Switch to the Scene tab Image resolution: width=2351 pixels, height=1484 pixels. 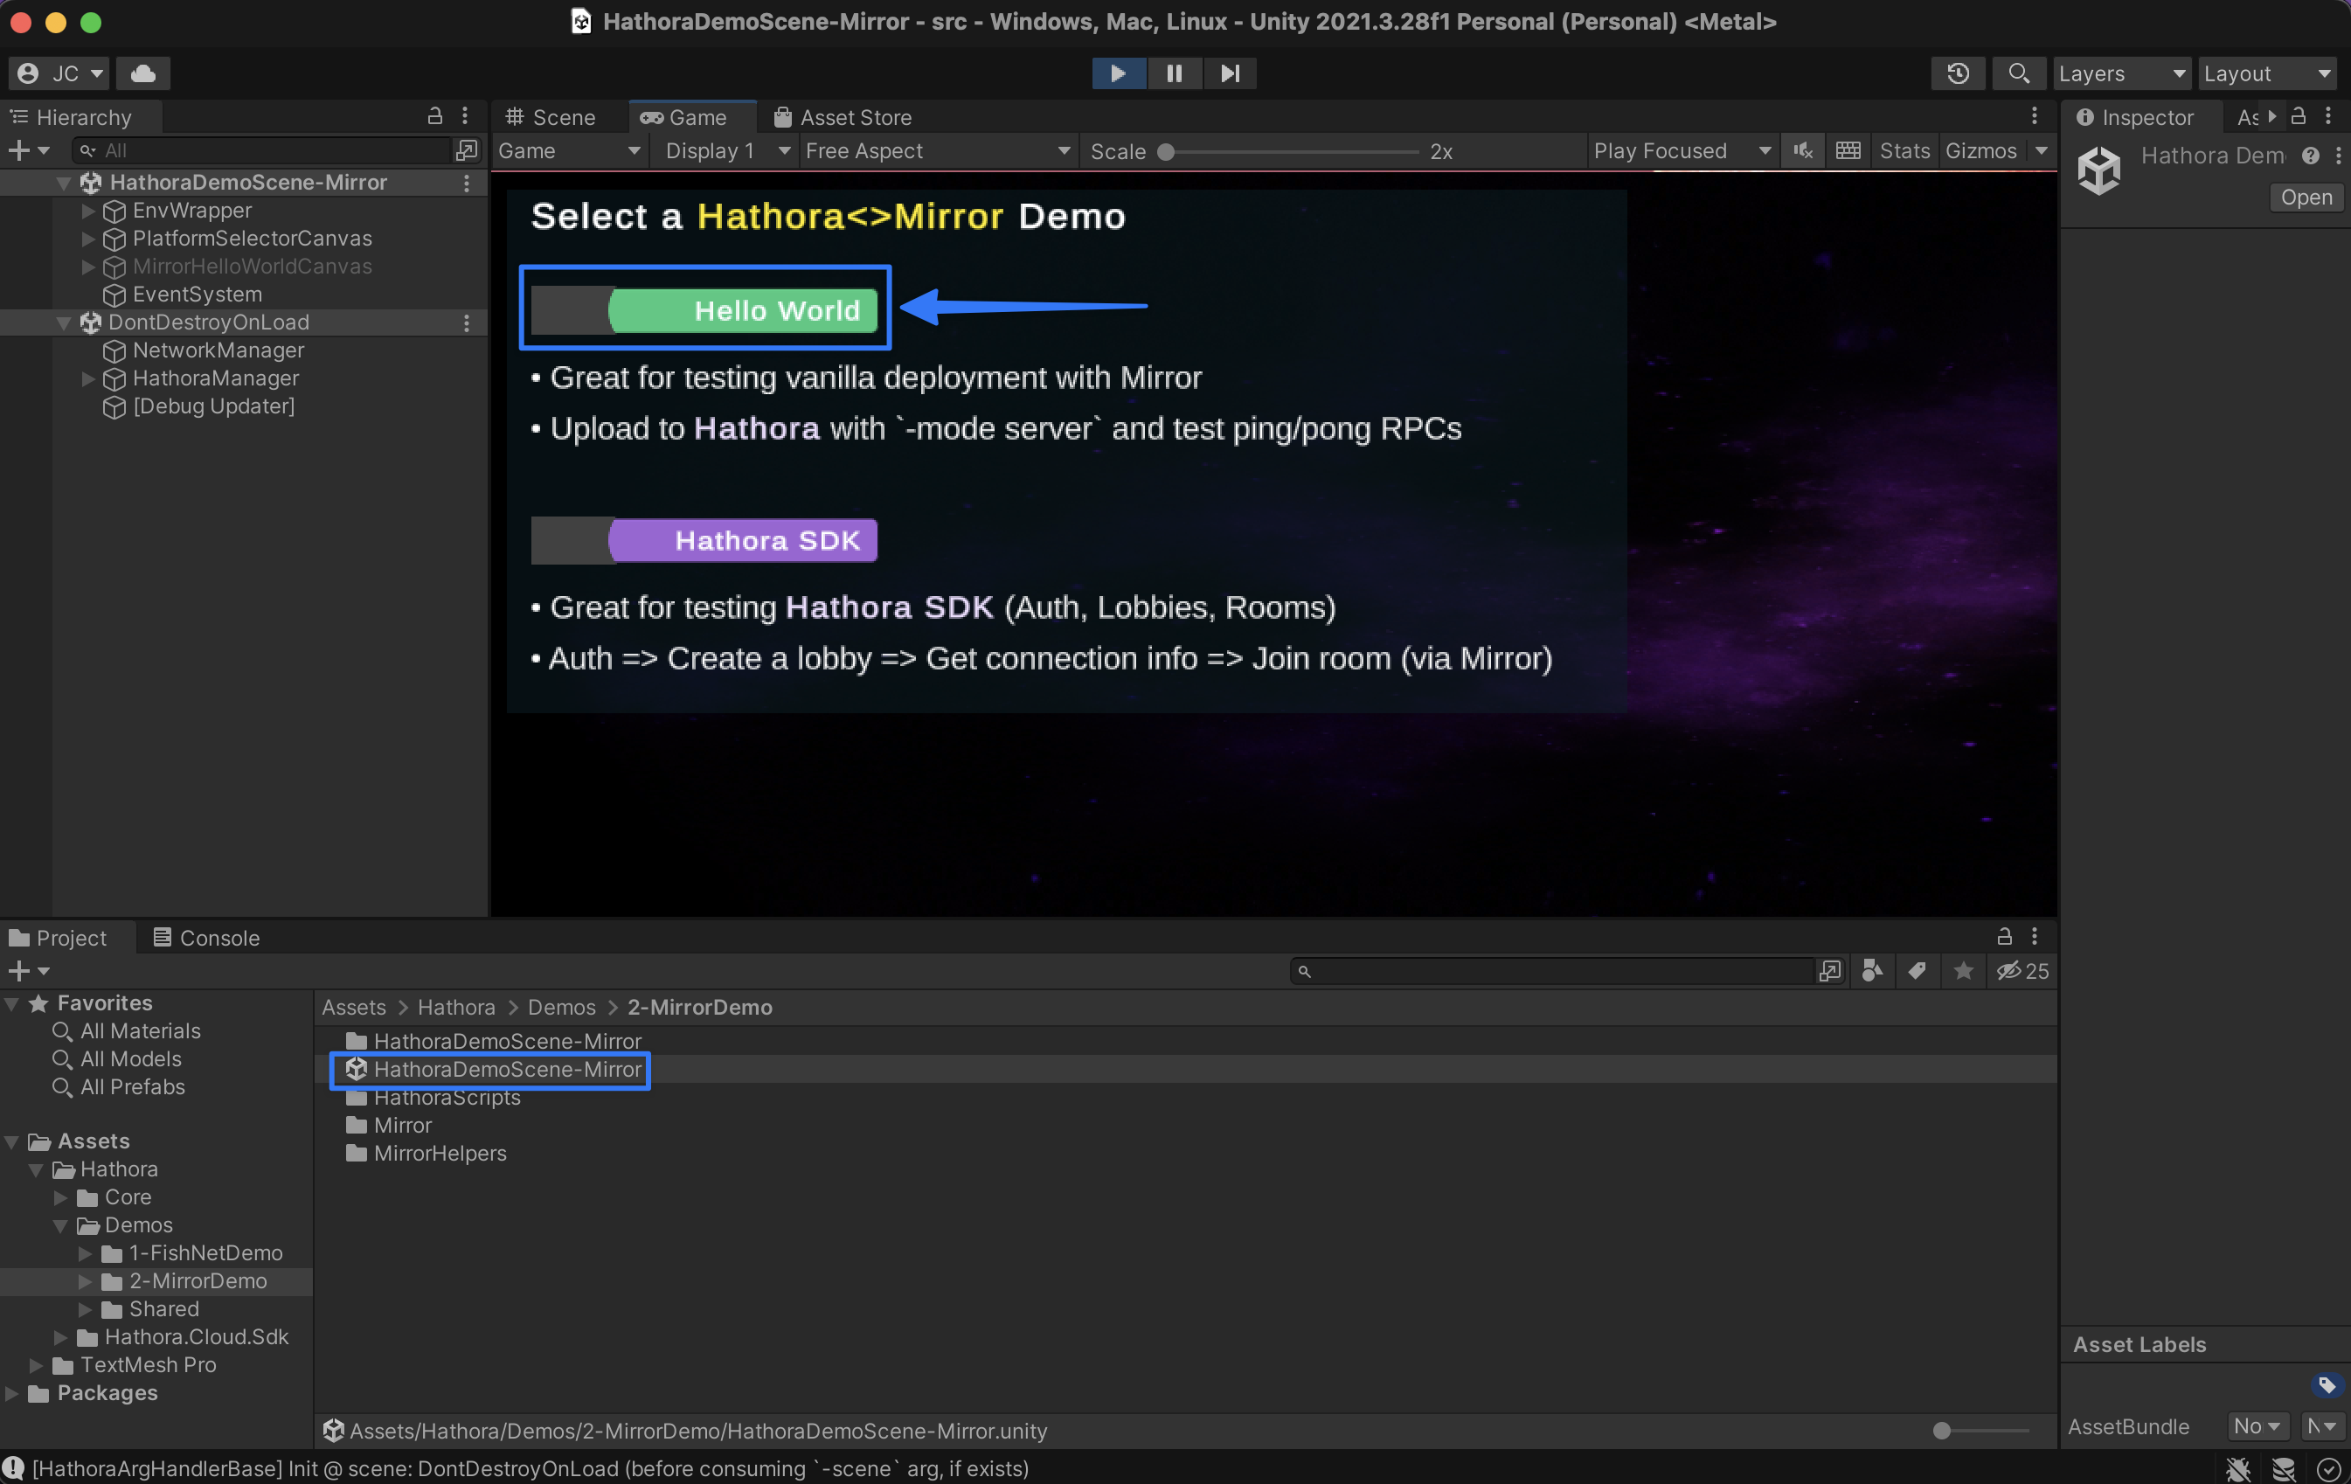pyautogui.click(x=551, y=117)
